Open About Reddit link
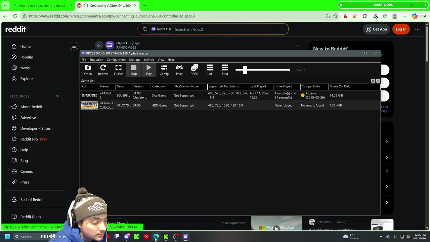This screenshot has height=242, width=430. [31, 107]
